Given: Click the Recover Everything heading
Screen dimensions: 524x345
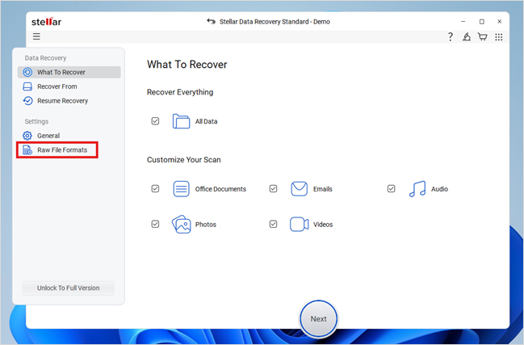Looking at the screenshot, I should (x=180, y=92).
